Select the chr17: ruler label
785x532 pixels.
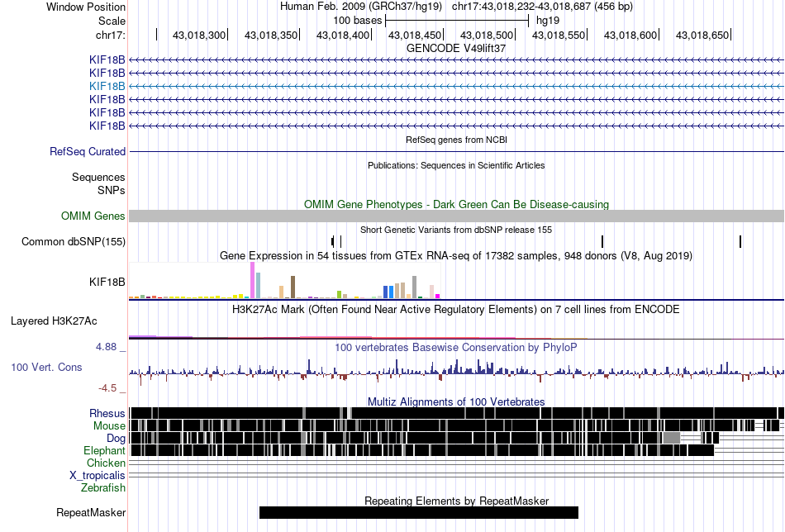[111, 35]
